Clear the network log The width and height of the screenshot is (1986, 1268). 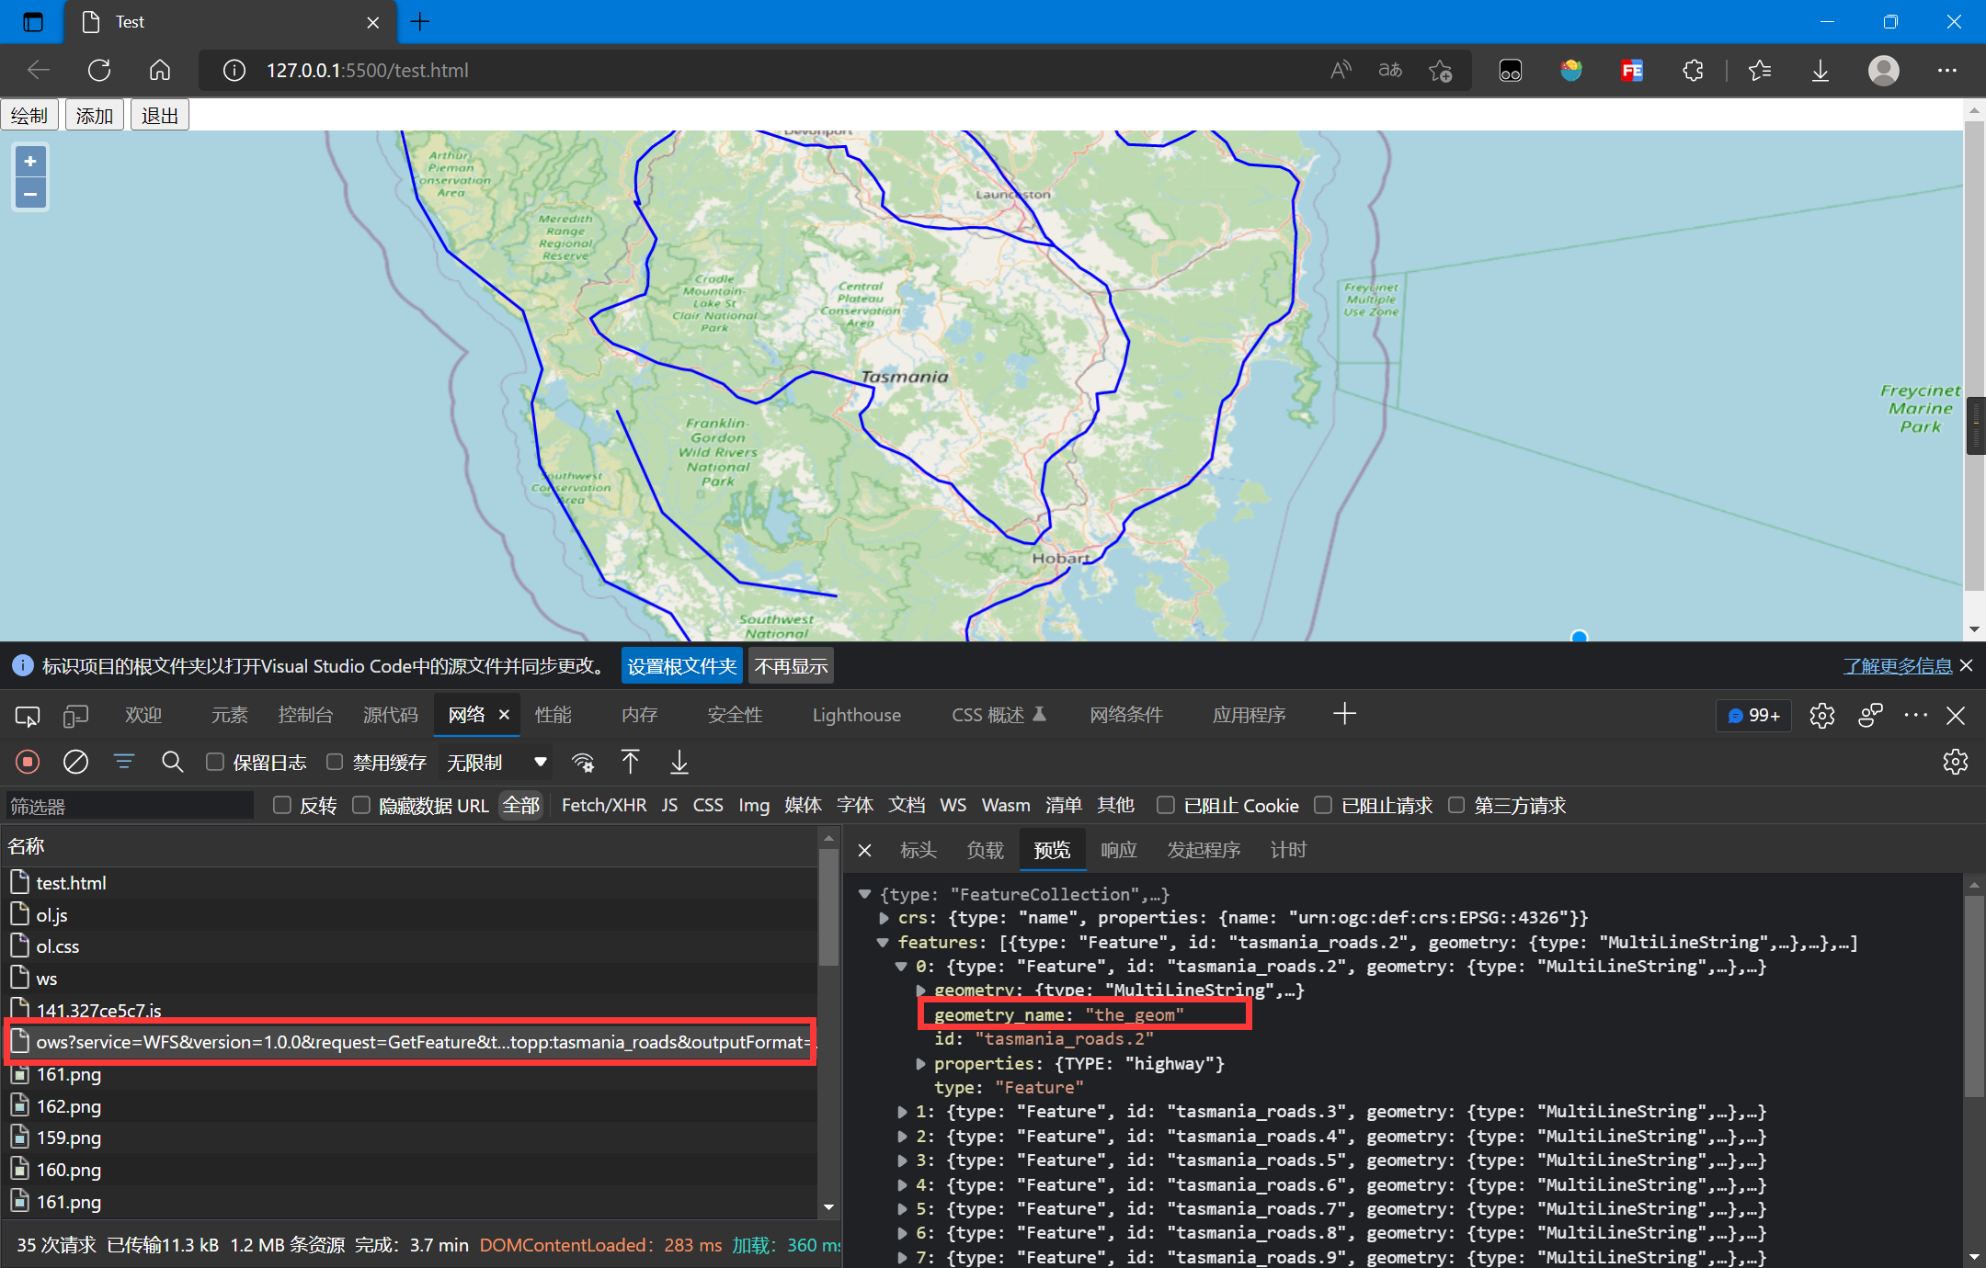[x=75, y=762]
